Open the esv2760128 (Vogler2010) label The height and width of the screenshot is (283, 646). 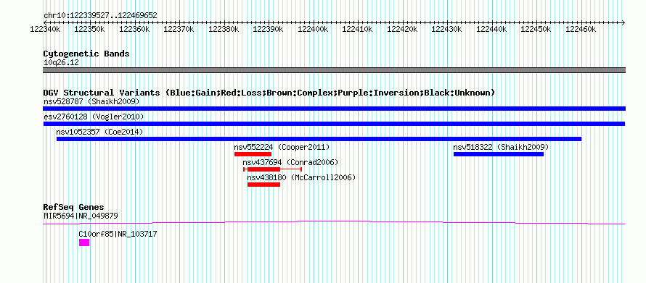pyautogui.click(x=94, y=117)
